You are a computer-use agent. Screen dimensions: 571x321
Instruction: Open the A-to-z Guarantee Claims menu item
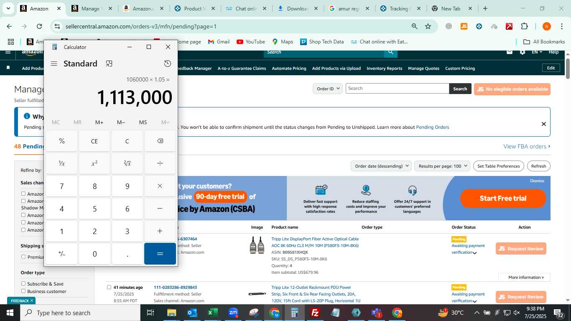click(242, 69)
